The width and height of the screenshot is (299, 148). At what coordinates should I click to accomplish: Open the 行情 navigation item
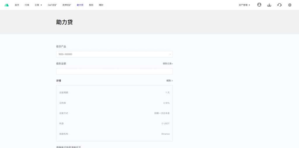point(27,5)
